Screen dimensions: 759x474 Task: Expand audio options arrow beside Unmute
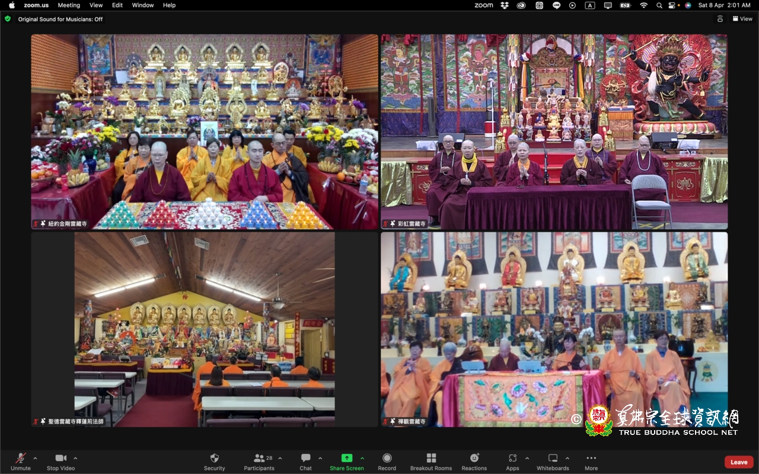pos(35,458)
